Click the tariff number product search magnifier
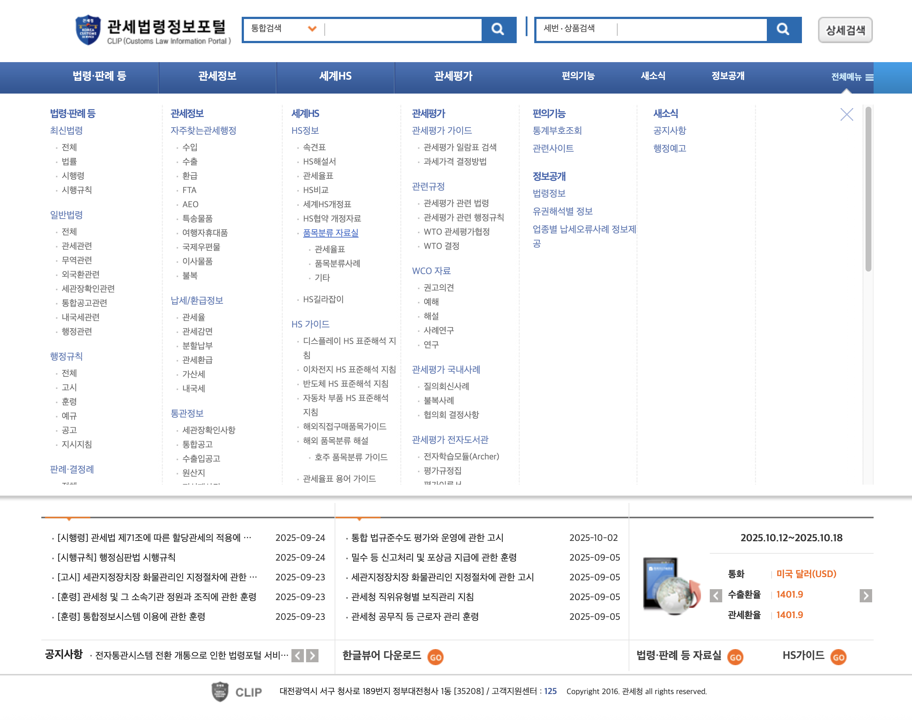The width and height of the screenshot is (912, 720). click(x=783, y=29)
